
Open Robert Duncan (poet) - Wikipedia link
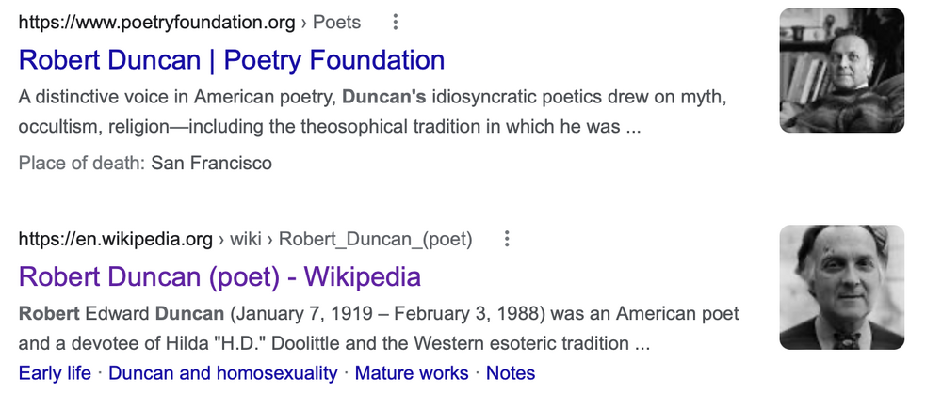click(x=219, y=276)
